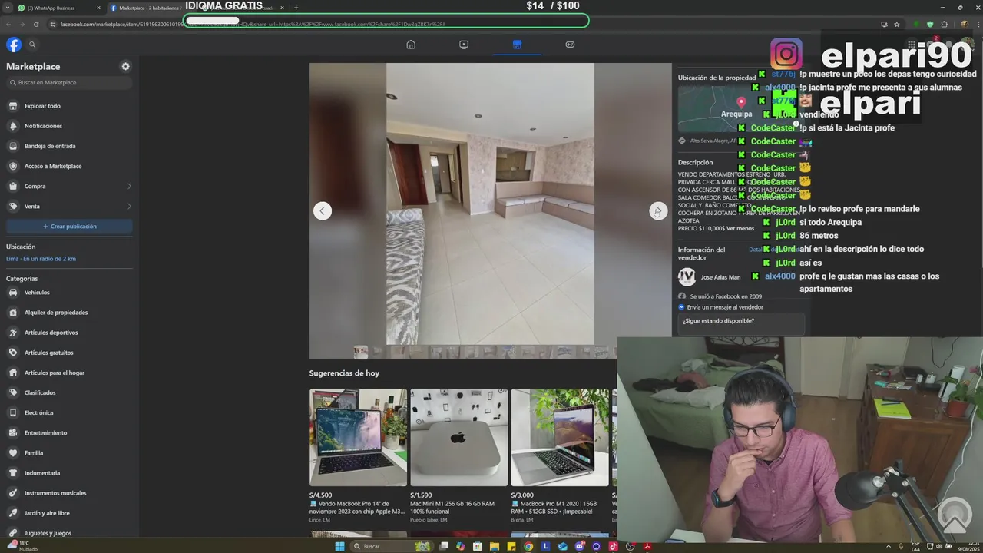The height and width of the screenshot is (553, 983).
Task: Click in the Buscar en Marketplace field
Action: 69,83
